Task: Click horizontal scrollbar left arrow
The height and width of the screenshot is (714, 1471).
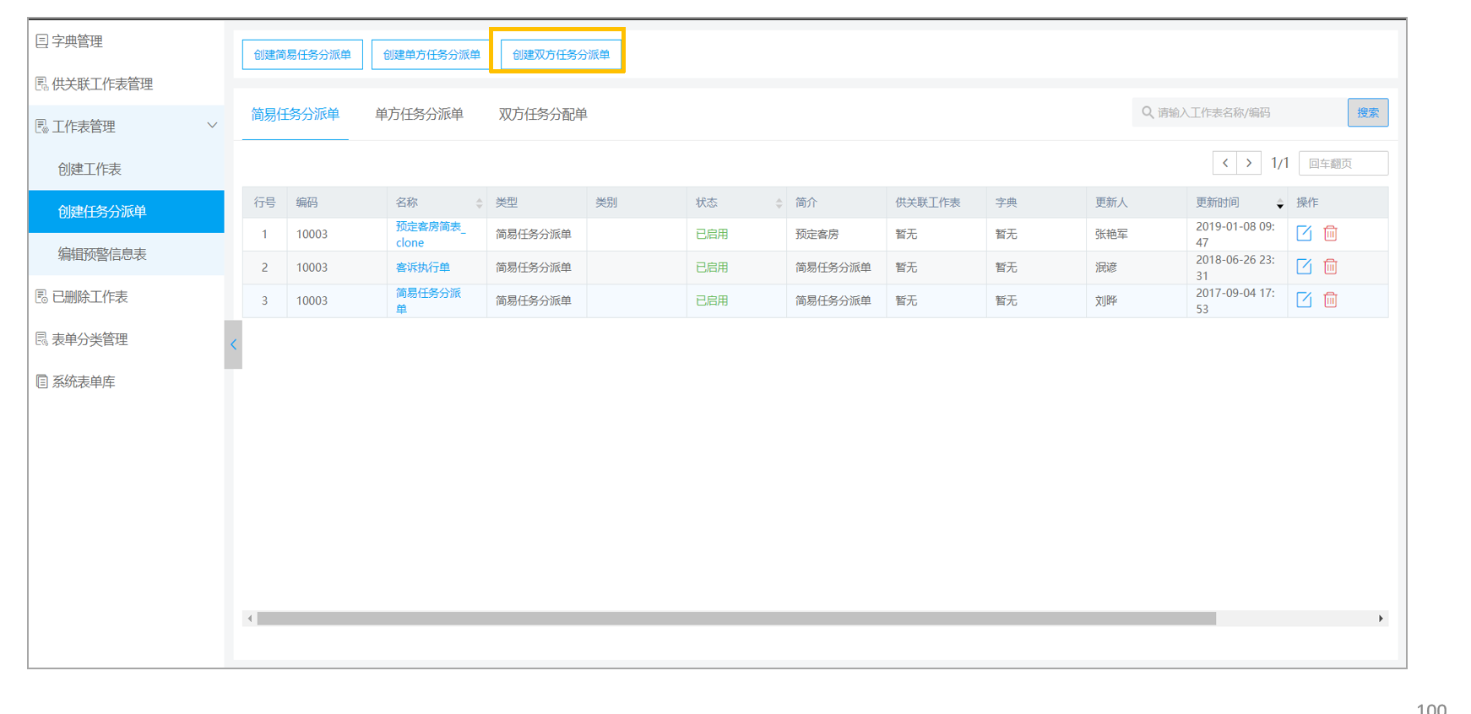Action: click(x=249, y=619)
